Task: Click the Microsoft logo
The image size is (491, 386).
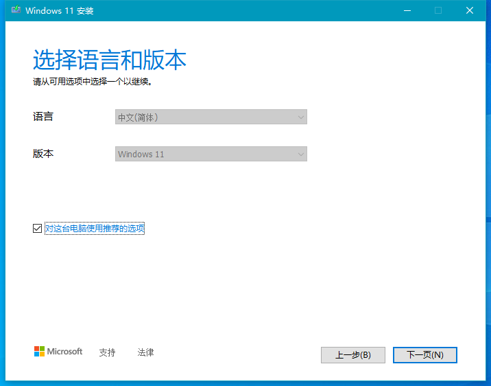Action: (58, 352)
